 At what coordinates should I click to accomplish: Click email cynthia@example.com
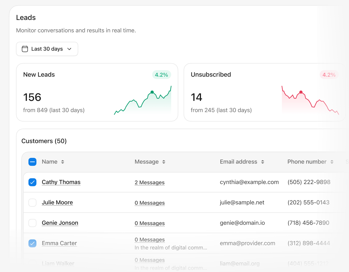[249, 182]
